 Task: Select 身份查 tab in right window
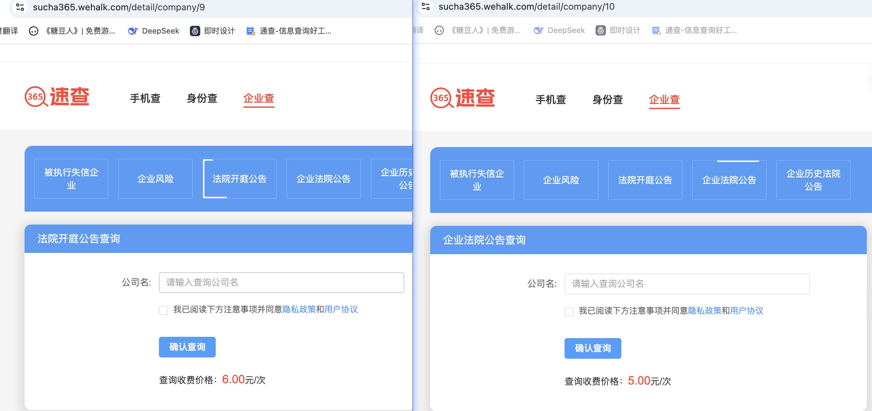tap(607, 100)
